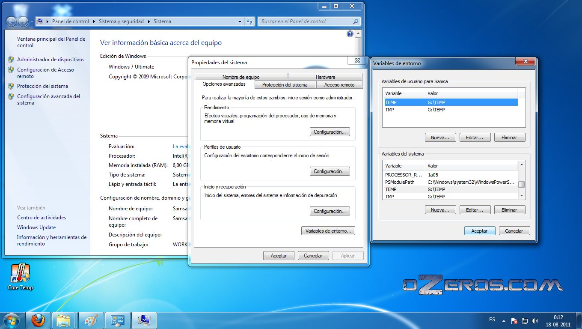Expand the recent pages dropdown arrow
582x329 pixels.
(32, 21)
